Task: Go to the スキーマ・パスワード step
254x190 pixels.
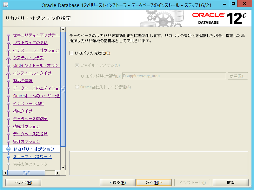Action: (x=32, y=157)
